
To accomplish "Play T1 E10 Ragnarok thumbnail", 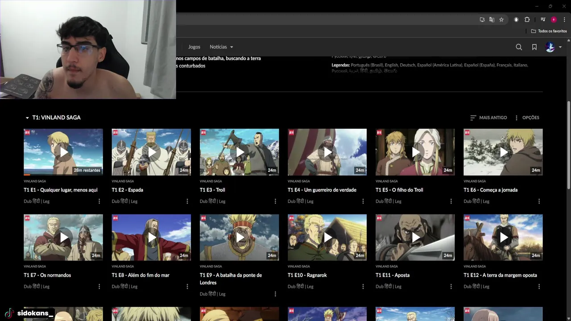I will (327, 238).
